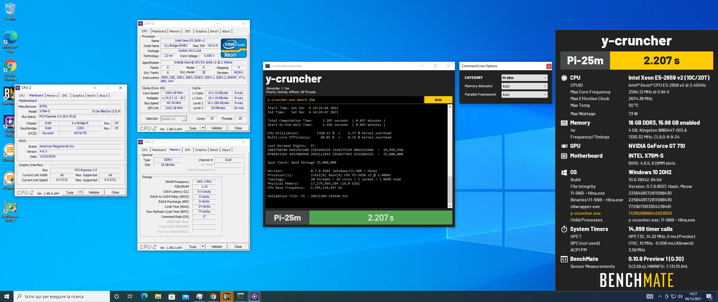Open Microsoft Store from the taskbar

point(172,296)
